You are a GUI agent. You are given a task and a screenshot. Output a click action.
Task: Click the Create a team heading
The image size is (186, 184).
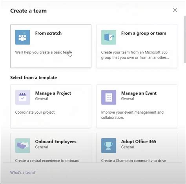pyautogui.click(x=28, y=11)
